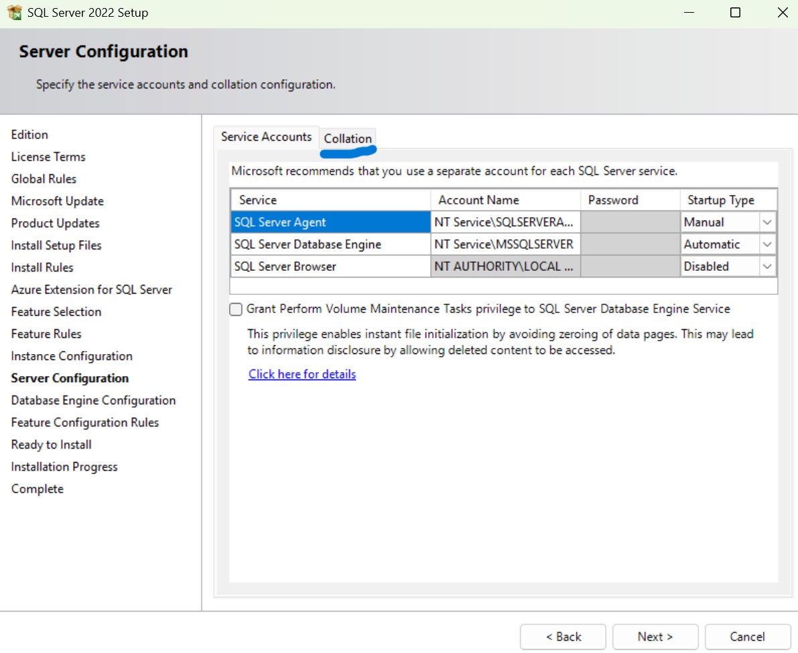The width and height of the screenshot is (798, 653).
Task: Enable Grant Perform Volume Maintenance Tasks privilege
Action: [x=235, y=308]
